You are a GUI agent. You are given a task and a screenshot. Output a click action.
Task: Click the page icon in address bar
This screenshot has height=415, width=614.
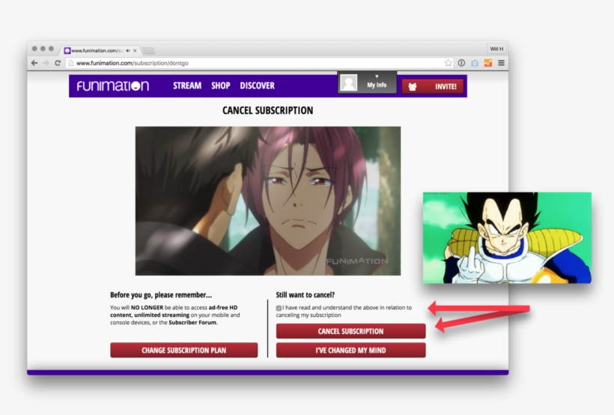click(71, 63)
